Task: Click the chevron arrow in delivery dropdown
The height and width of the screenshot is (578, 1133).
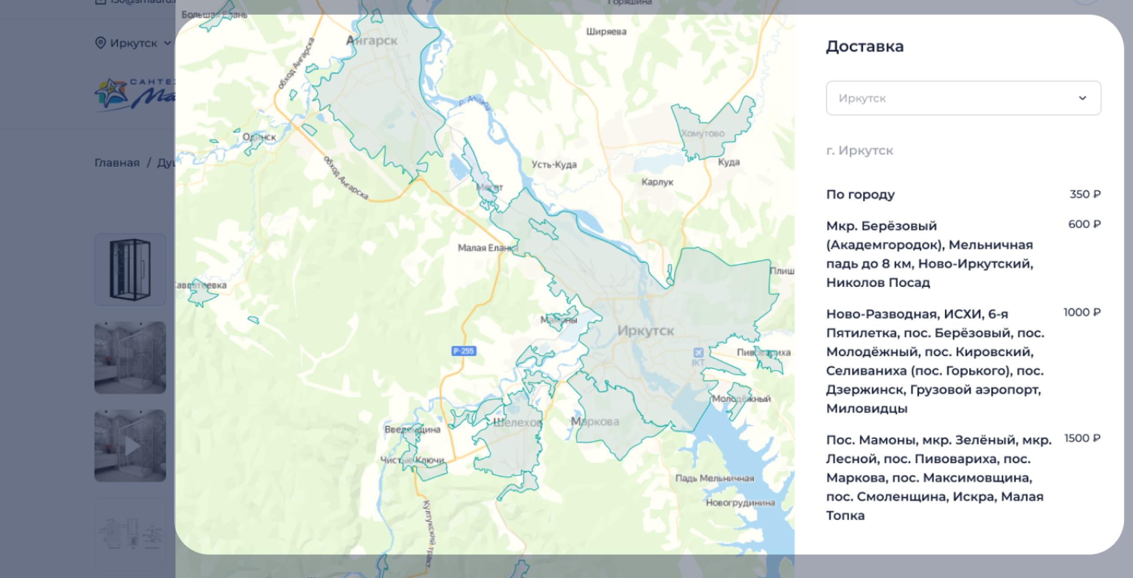Action: (1082, 98)
